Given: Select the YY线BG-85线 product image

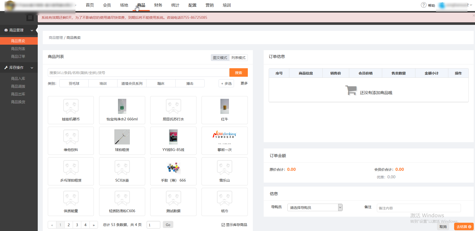Looking at the screenshot, I should (x=173, y=137).
